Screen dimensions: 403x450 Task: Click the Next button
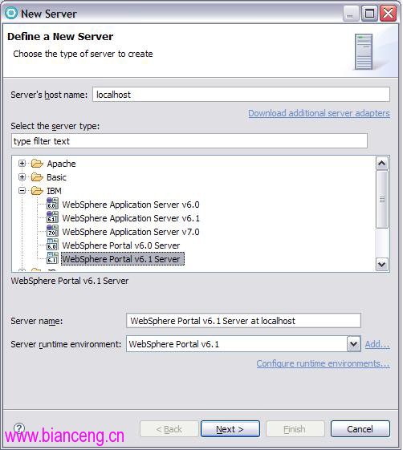tap(230, 429)
